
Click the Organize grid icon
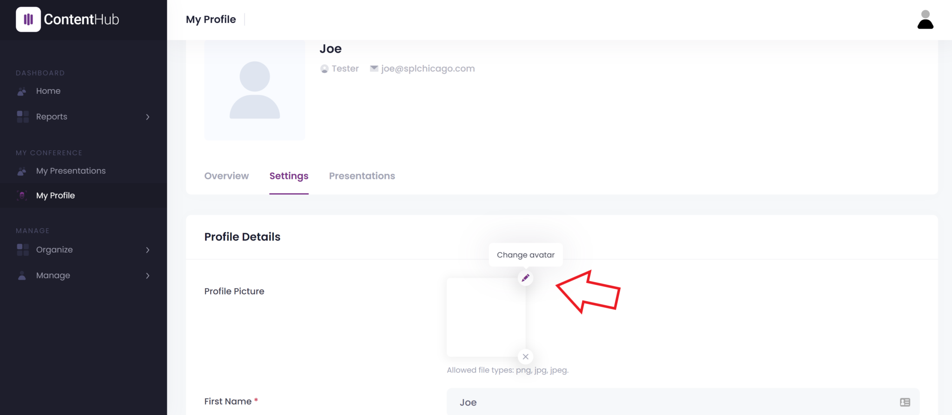(x=22, y=250)
